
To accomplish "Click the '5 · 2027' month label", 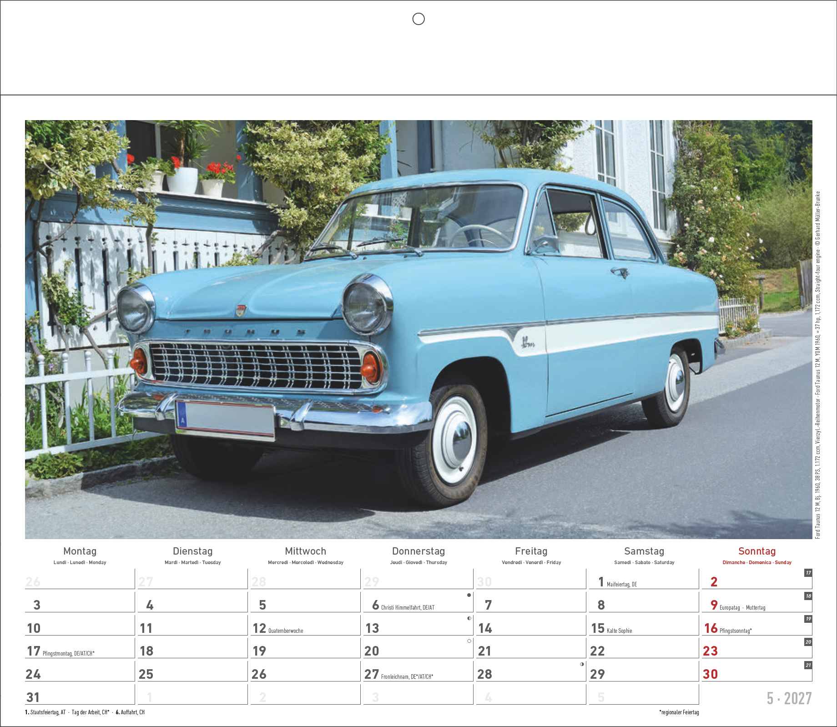I will [x=789, y=698].
